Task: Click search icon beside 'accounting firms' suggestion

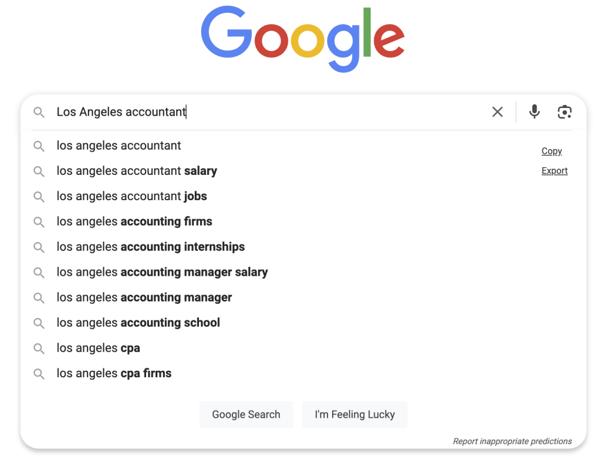Action: point(39,222)
